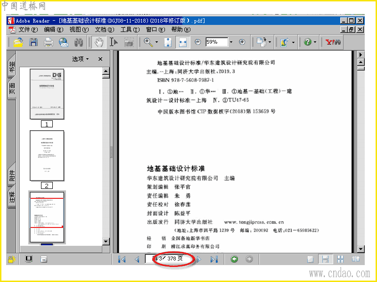Switch to Single Page layout
Viewport: 377px width, 282px height.
311,259
